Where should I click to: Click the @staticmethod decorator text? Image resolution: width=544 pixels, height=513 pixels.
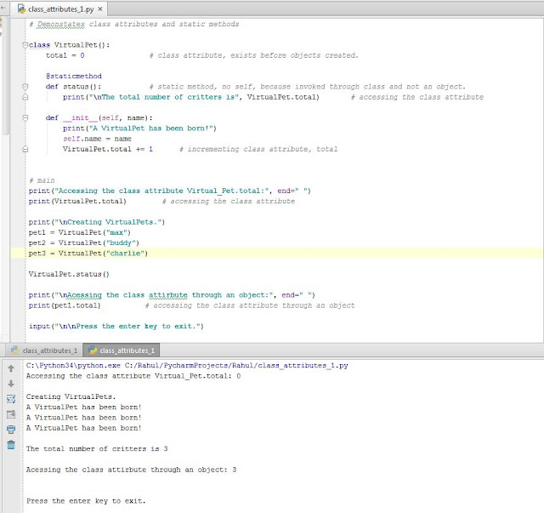pyautogui.click(x=74, y=76)
